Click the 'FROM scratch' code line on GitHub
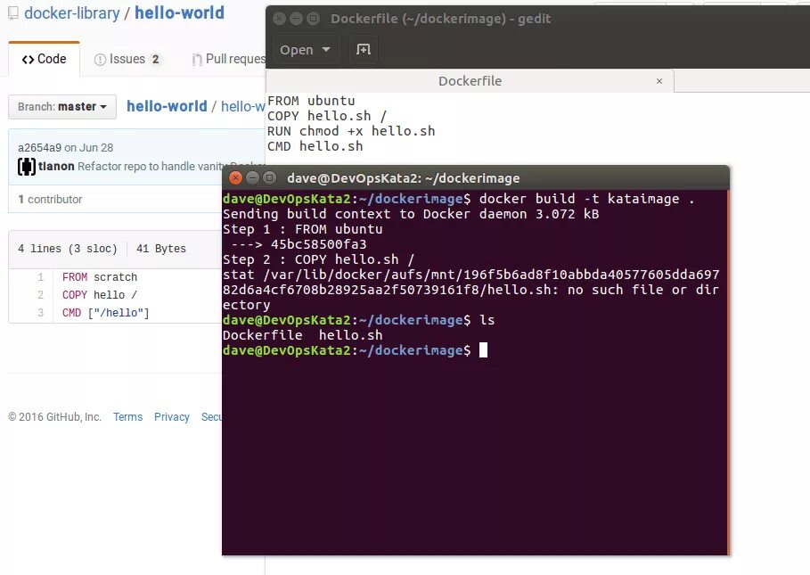Screen dimensions: 810x575 tap(100, 277)
